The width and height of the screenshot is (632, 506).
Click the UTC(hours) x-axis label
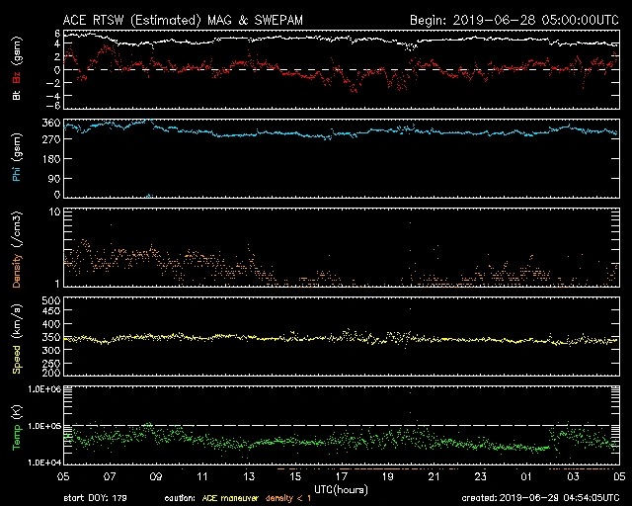342,489
